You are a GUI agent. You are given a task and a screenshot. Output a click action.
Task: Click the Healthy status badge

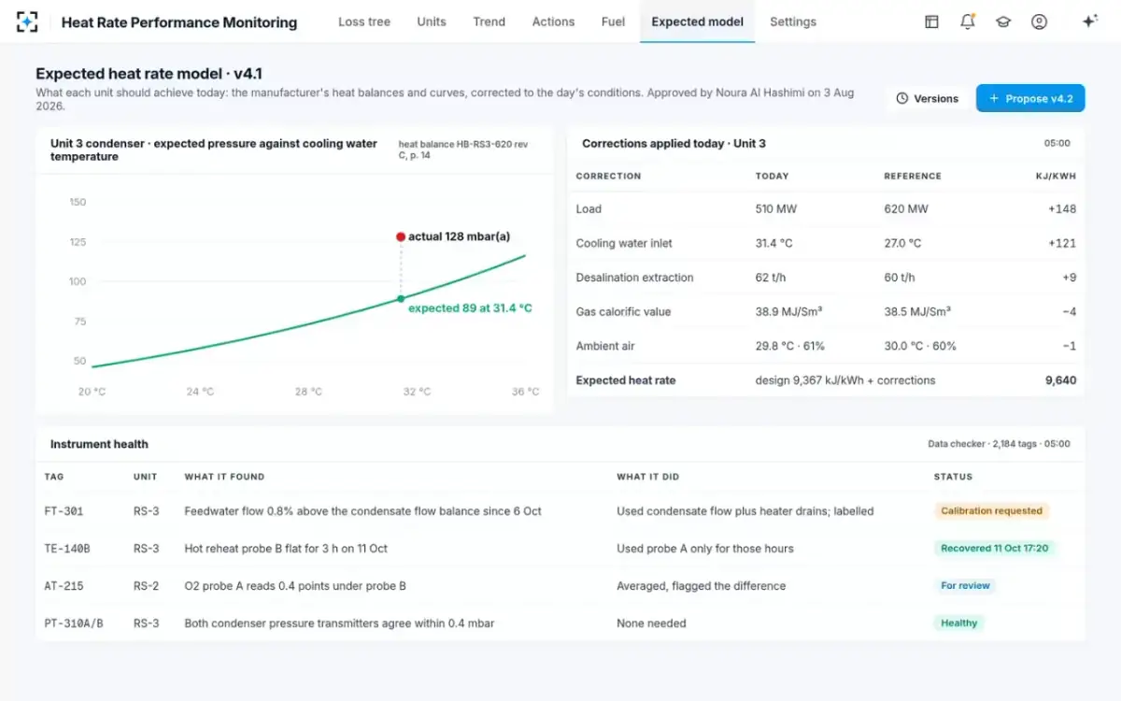click(x=959, y=623)
